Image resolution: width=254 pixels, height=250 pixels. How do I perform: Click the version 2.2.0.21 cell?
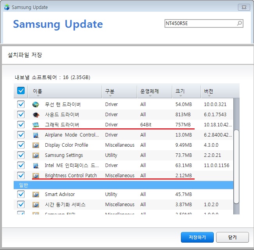[x=212, y=155]
